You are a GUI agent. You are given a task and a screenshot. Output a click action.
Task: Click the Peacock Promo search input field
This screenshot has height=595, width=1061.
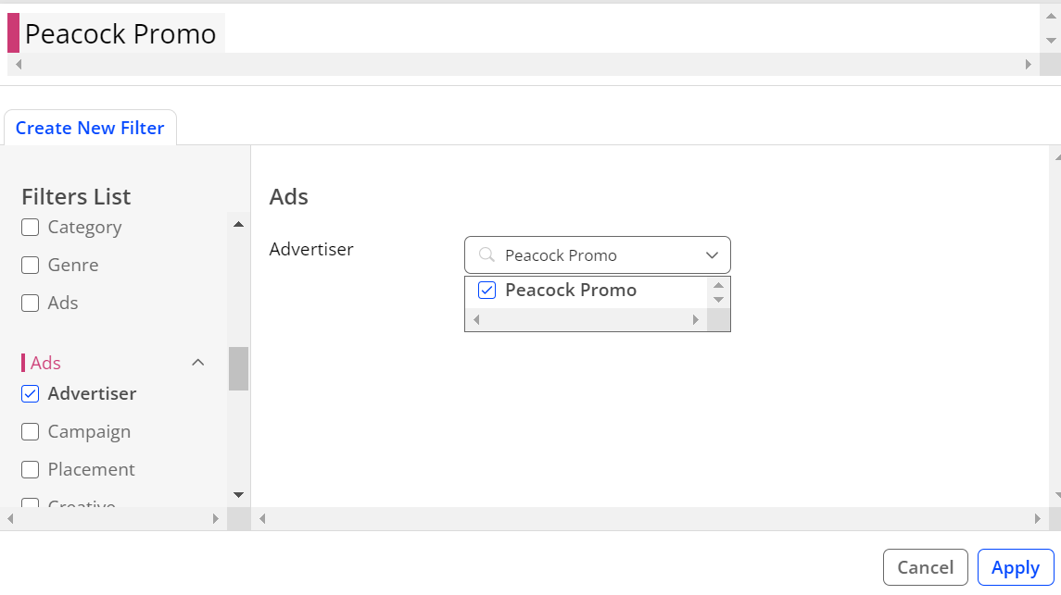(x=598, y=254)
